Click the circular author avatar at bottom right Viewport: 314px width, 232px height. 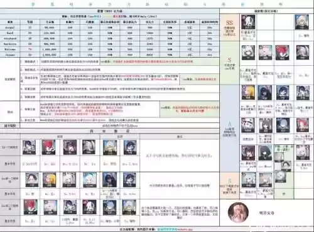(x=238, y=213)
